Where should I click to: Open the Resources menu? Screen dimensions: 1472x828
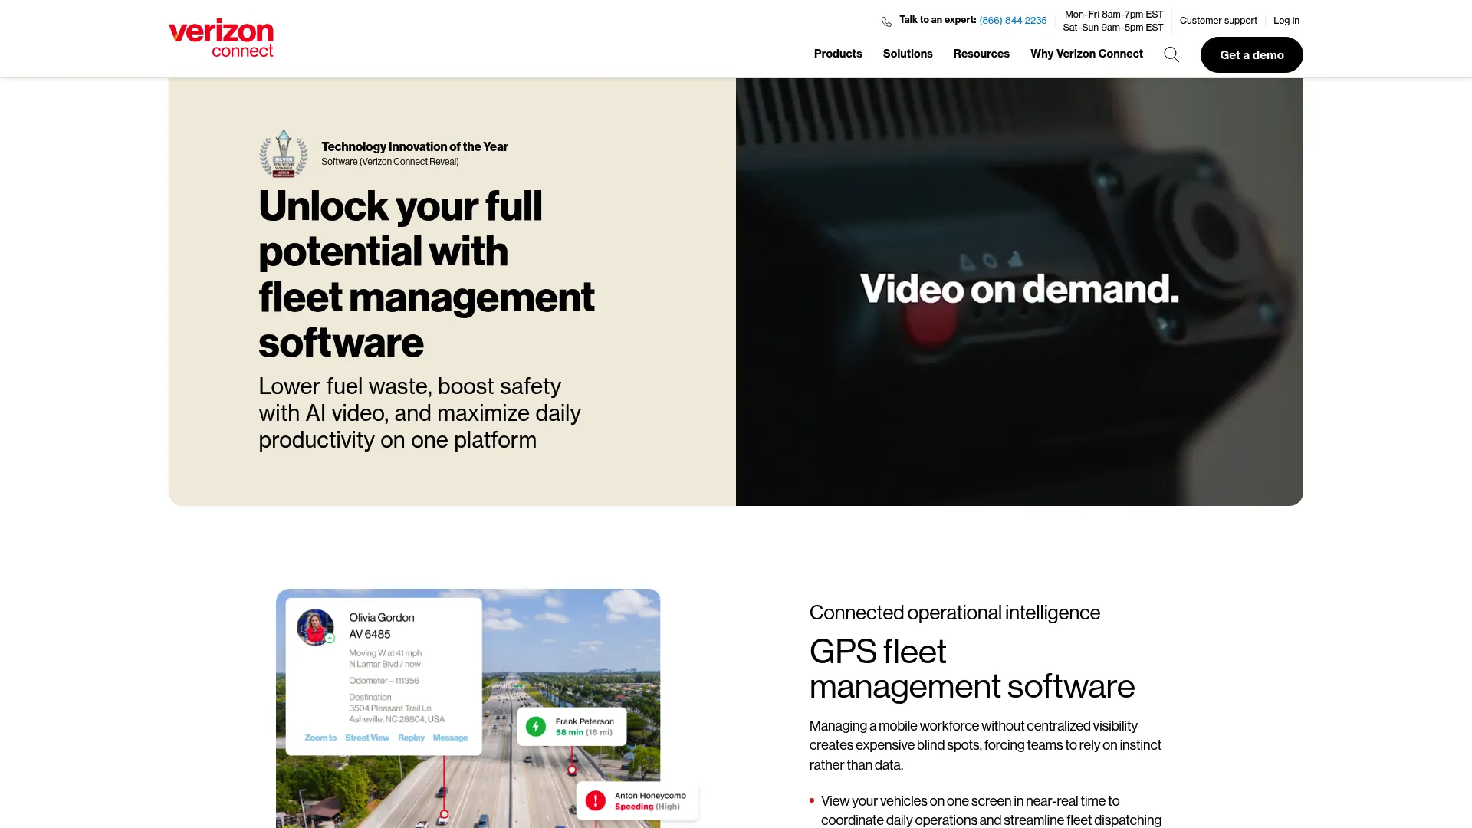click(981, 54)
